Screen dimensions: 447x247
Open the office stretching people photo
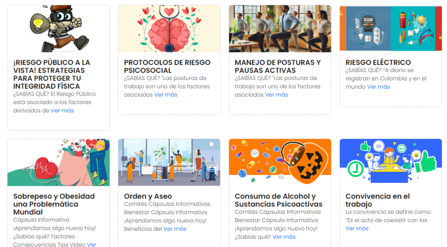pyautogui.click(x=280, y=28)
